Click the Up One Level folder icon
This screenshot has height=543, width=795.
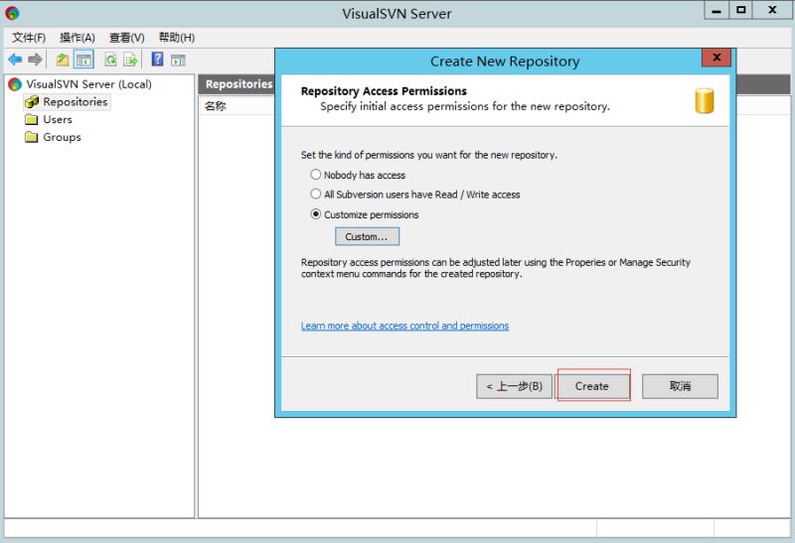(63, 60)
